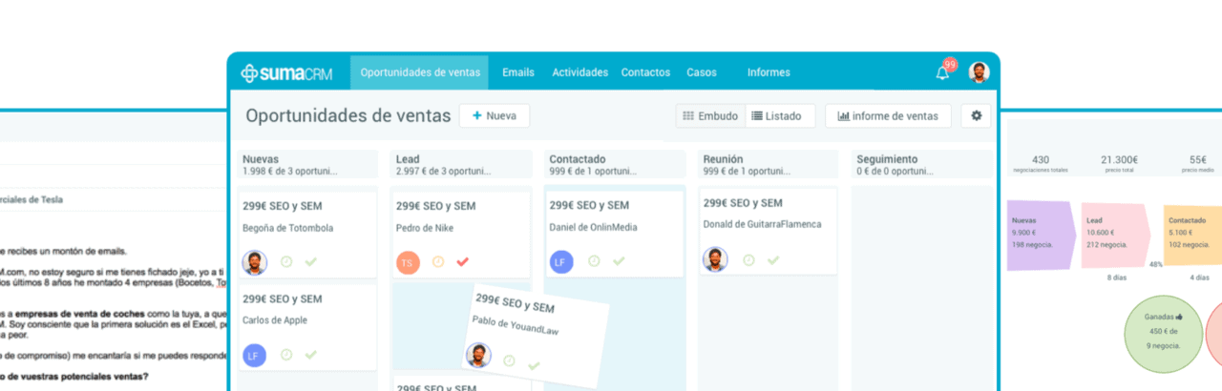1222x391 pixels.
Task: Click red check mark on Pedro de Nike card
Action: pos(463,261)
